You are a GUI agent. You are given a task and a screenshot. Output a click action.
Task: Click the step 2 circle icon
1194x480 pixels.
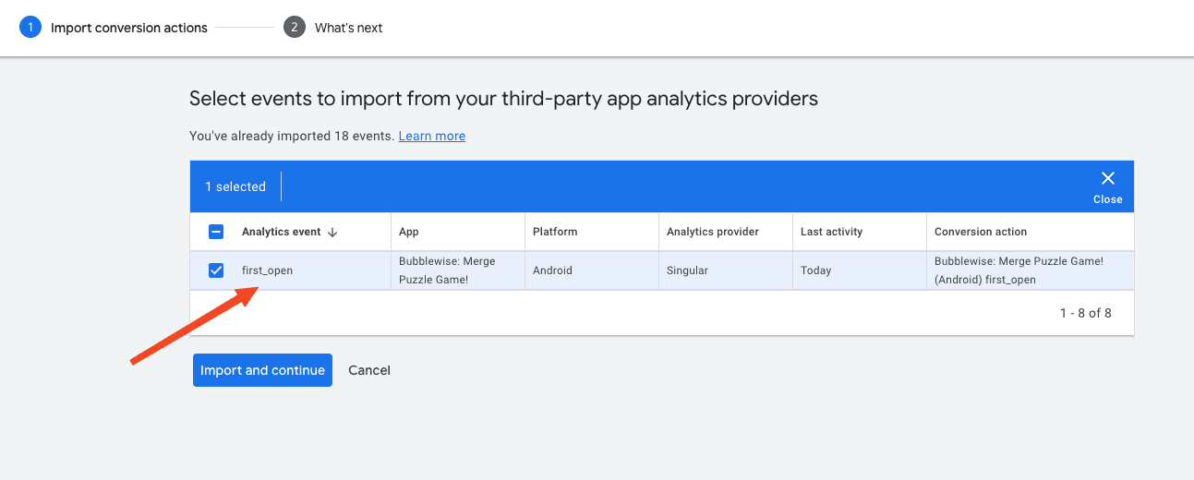[294, 28]
